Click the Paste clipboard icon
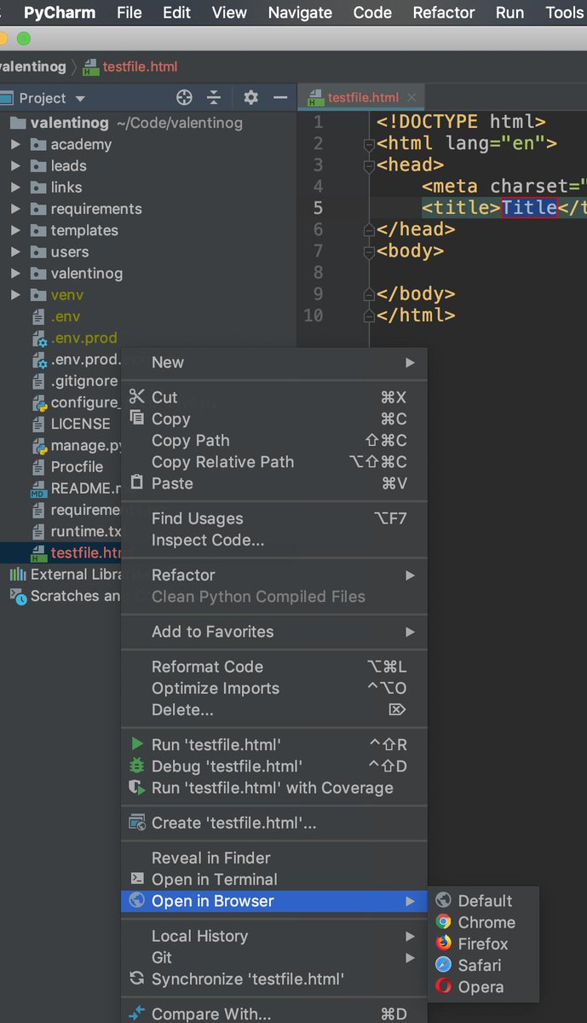 click(136, 483)
